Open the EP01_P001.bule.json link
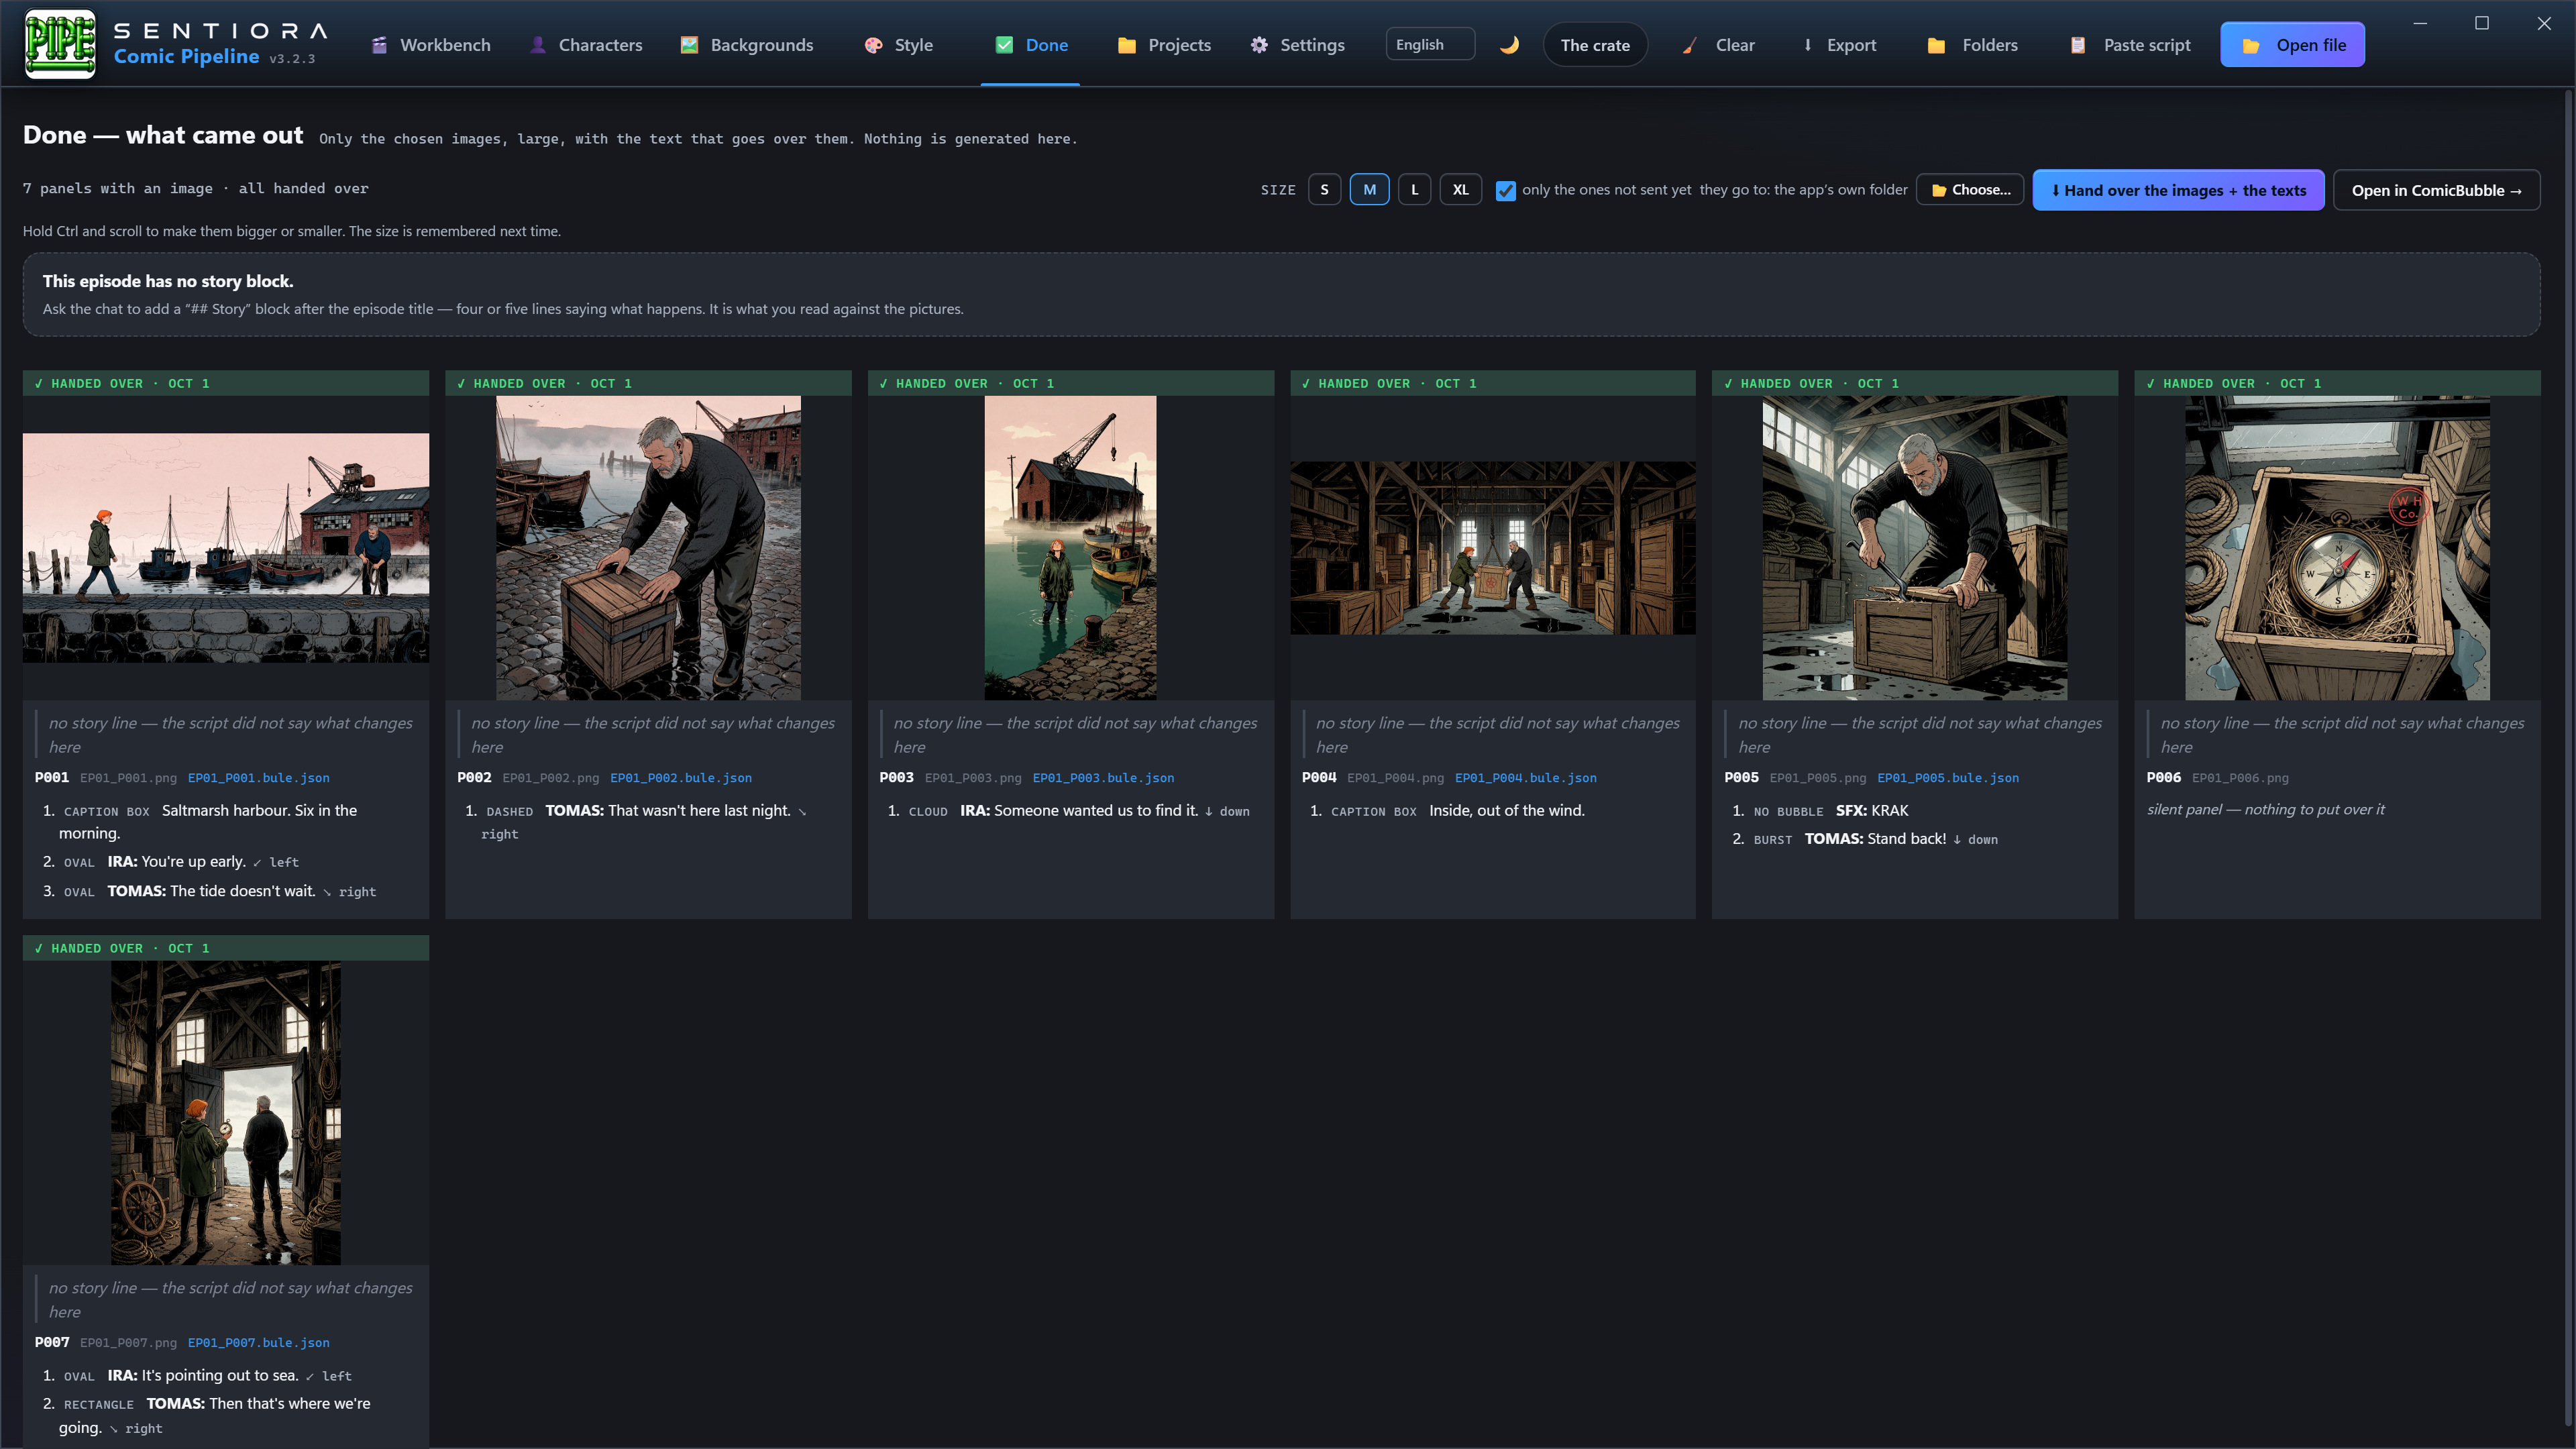 point(259,778)
